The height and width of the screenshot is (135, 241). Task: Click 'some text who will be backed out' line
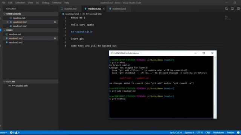[x=94, y=46]
